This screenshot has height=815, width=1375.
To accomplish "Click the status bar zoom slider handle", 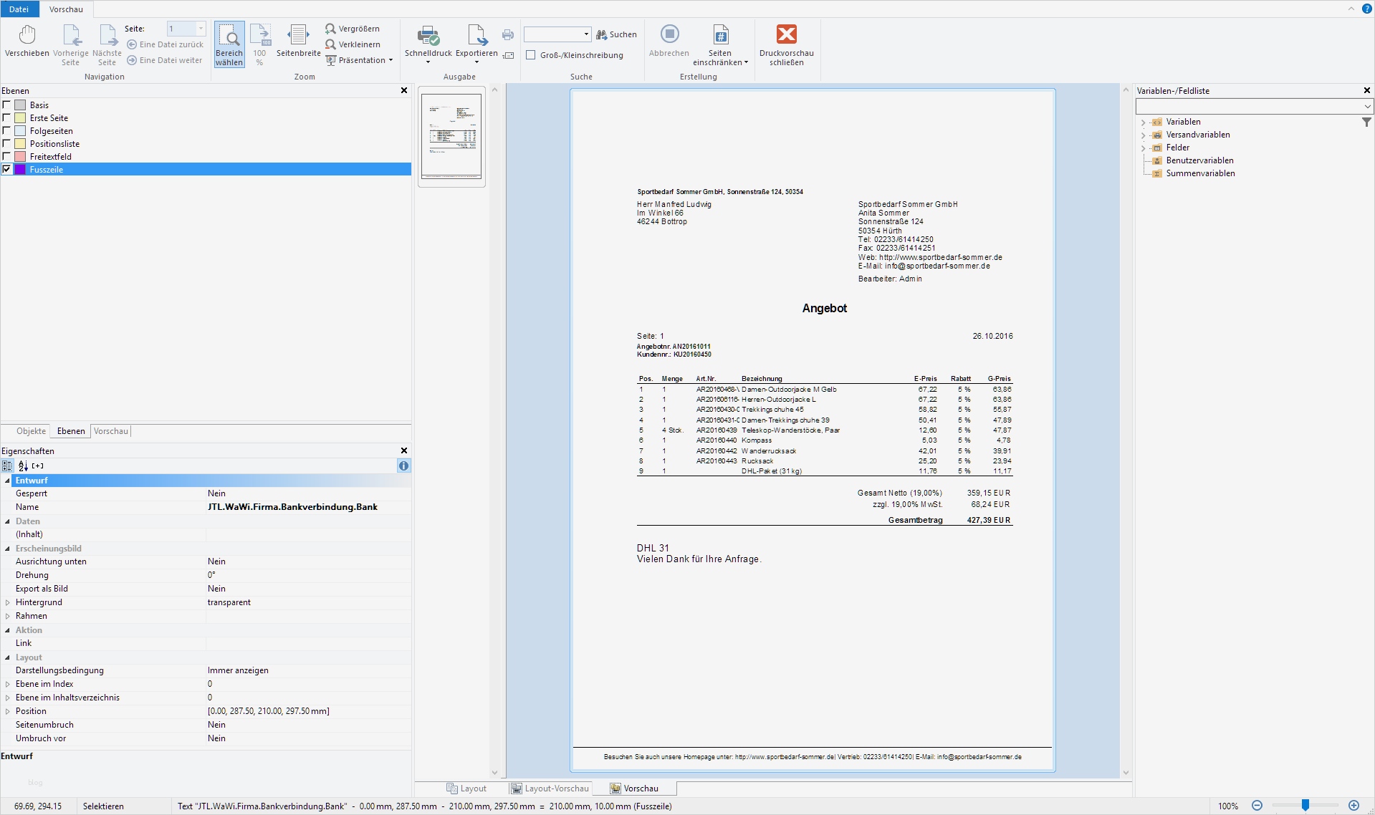I will [x=1305, y=806].
